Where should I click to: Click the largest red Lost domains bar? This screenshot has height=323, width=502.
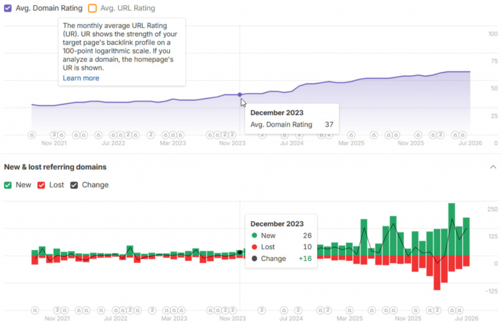pos(437,273)
